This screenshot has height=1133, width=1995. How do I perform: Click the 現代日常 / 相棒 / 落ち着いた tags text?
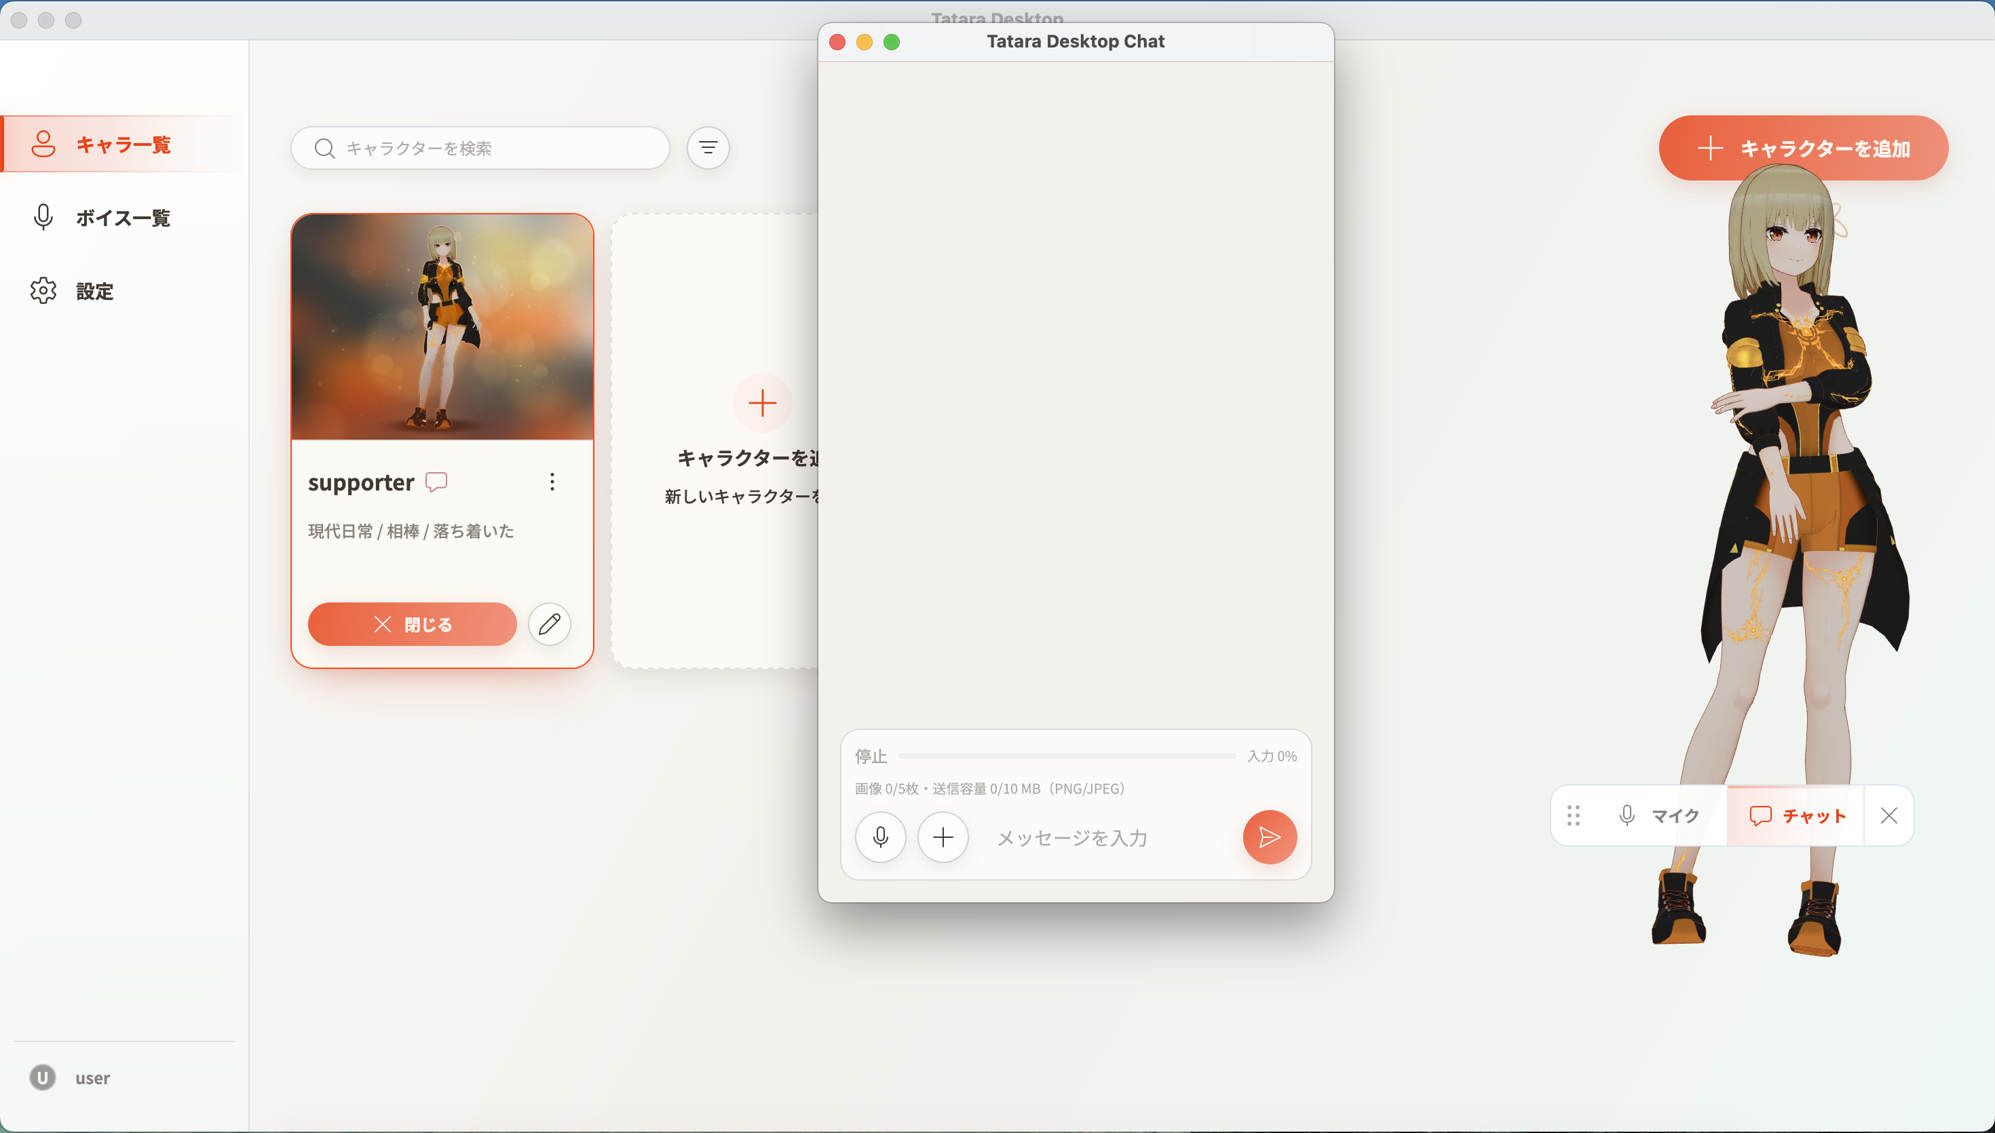point(411,531)
